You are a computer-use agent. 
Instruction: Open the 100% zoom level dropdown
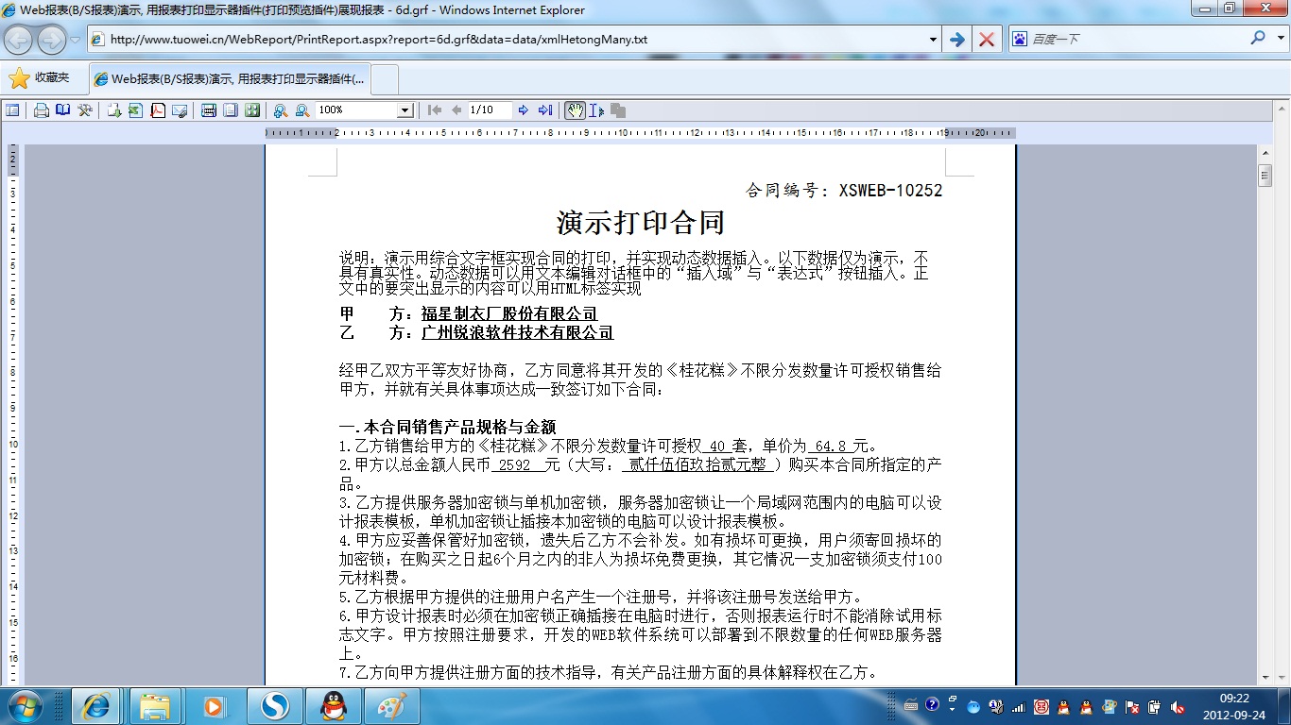405,110
